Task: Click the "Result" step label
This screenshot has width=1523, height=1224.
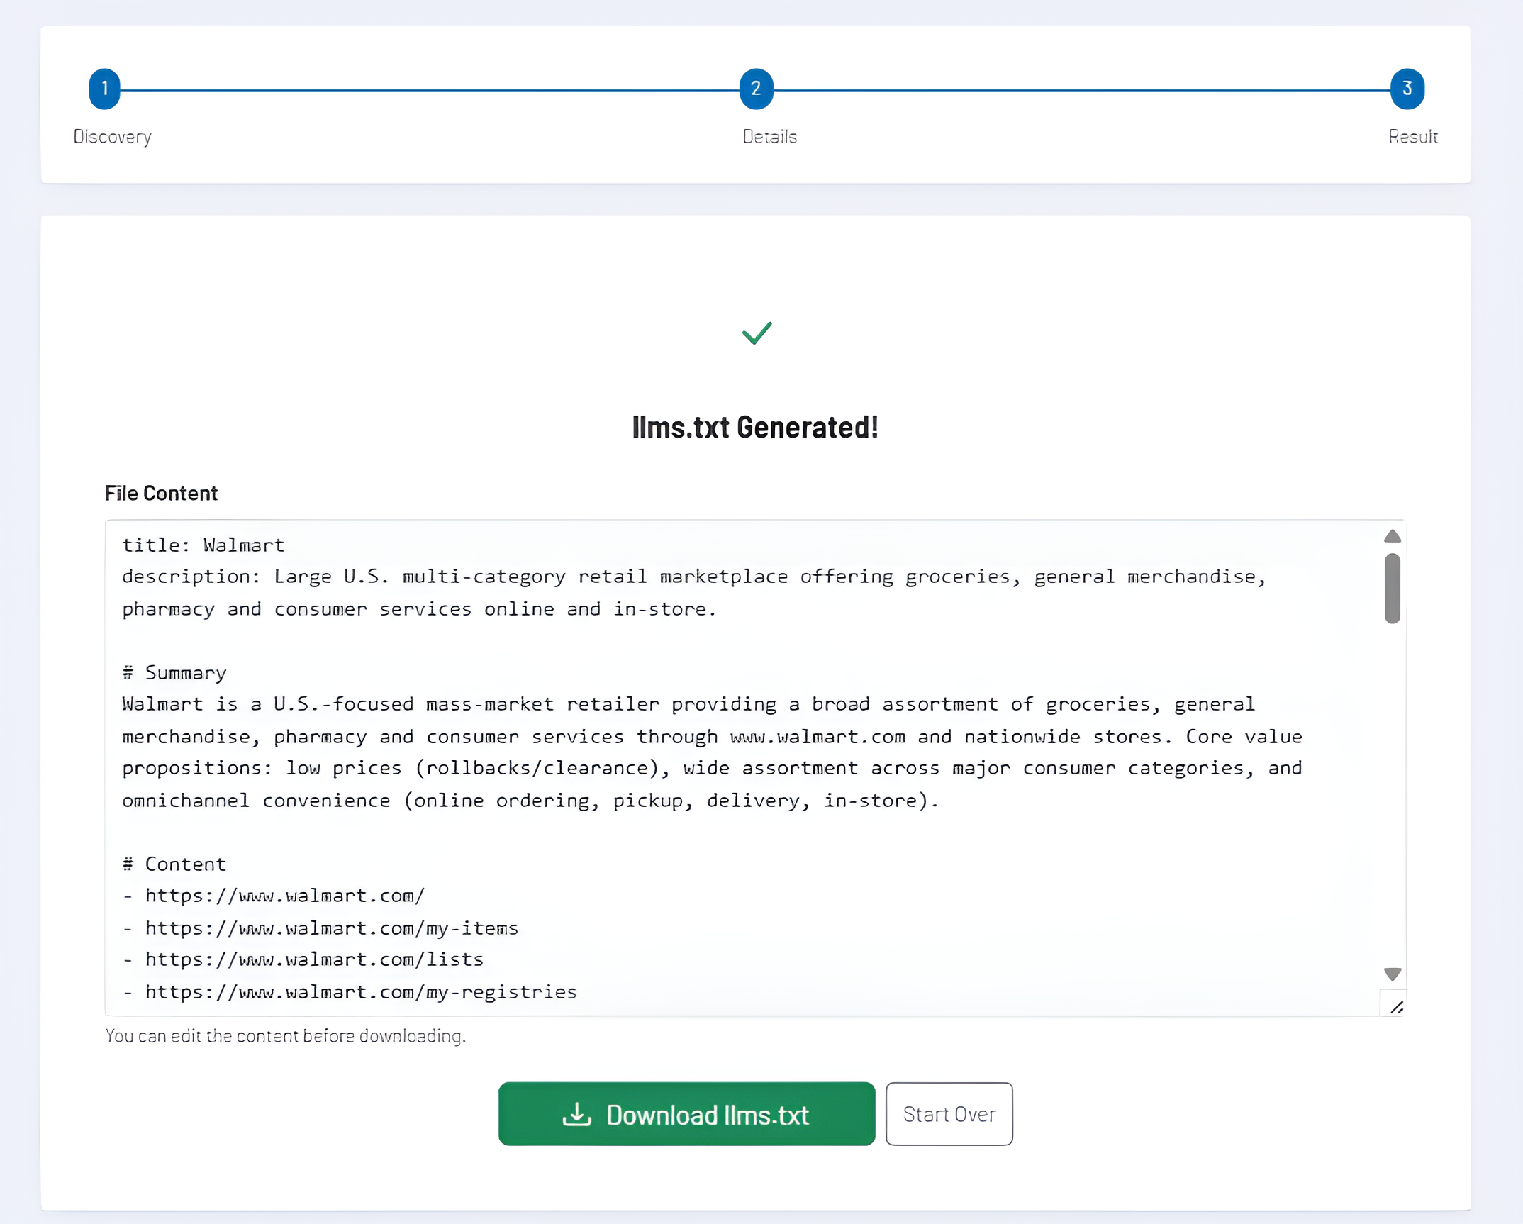Action: click(x=1413, y=136)
